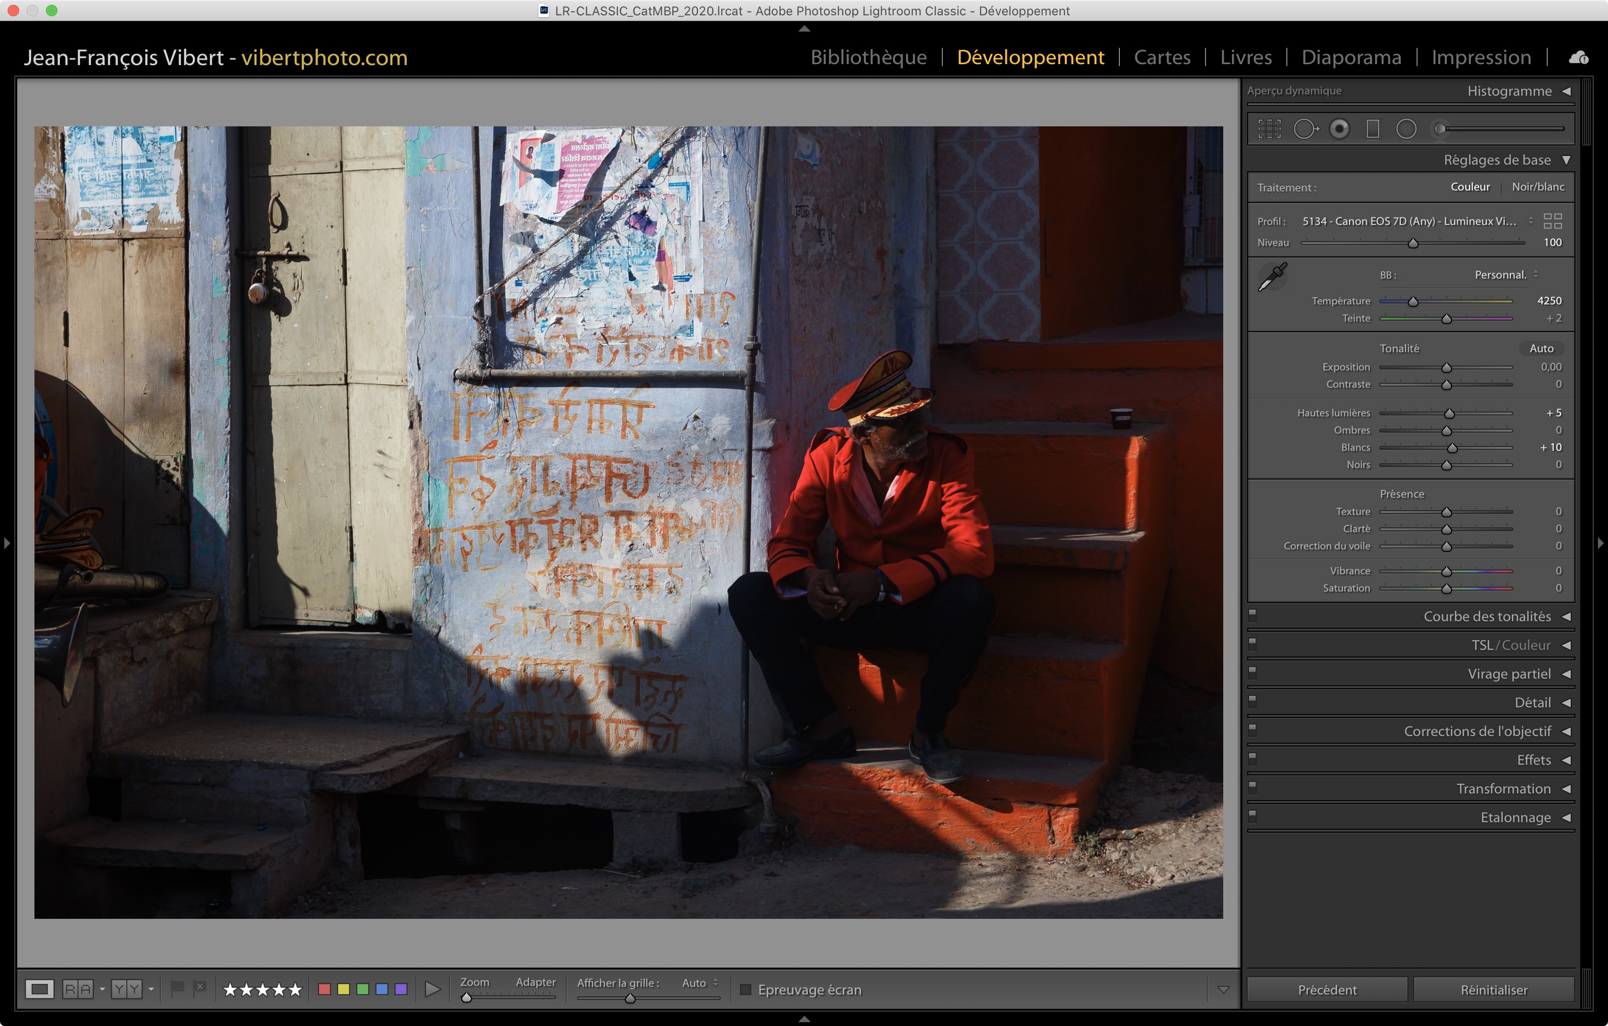Screen dimensions: 1608x1026
Task: Click the Auto tonality button
Action: point(1541,348)
